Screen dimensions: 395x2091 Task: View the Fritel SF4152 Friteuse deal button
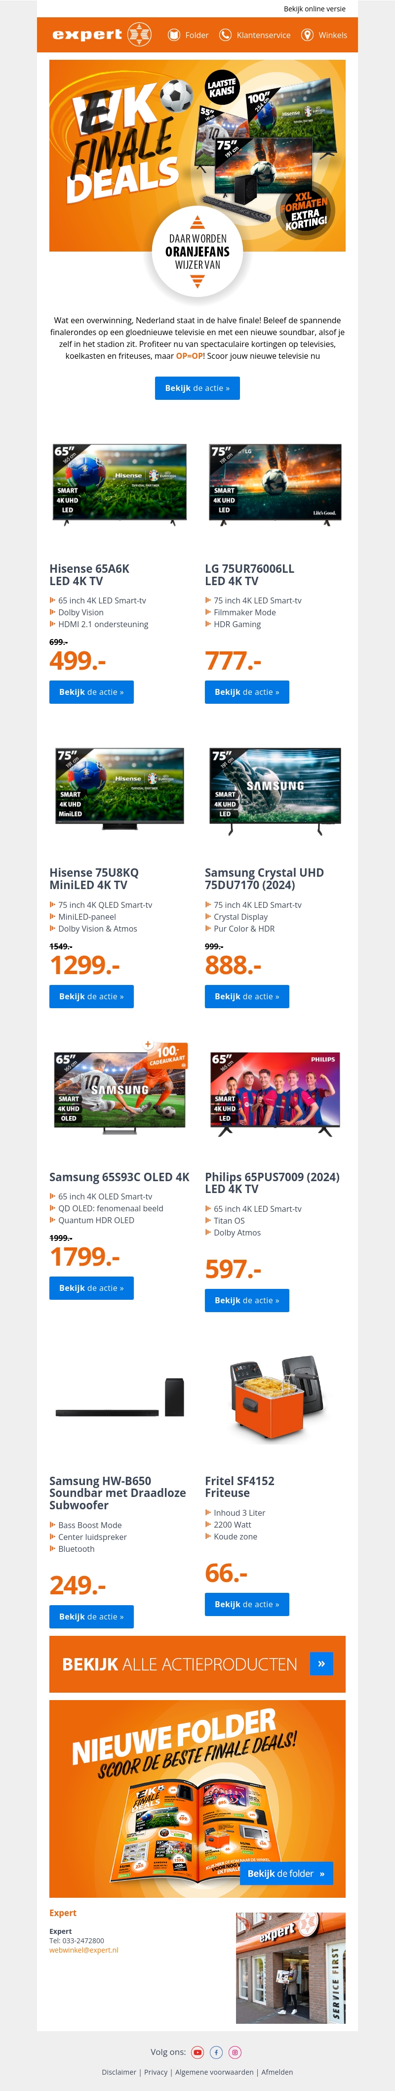point(246,1604)
